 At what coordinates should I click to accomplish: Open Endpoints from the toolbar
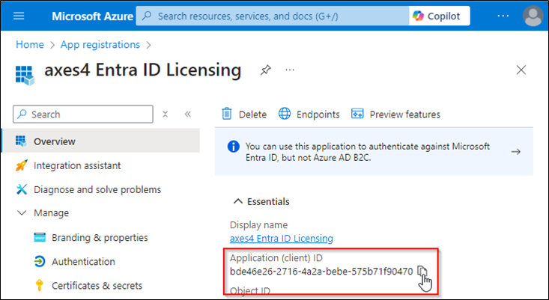[309, 114]
